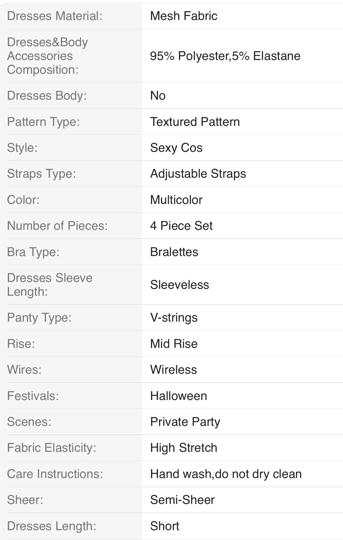Tap the High Stretch elasticity value

tap(183, 448)
